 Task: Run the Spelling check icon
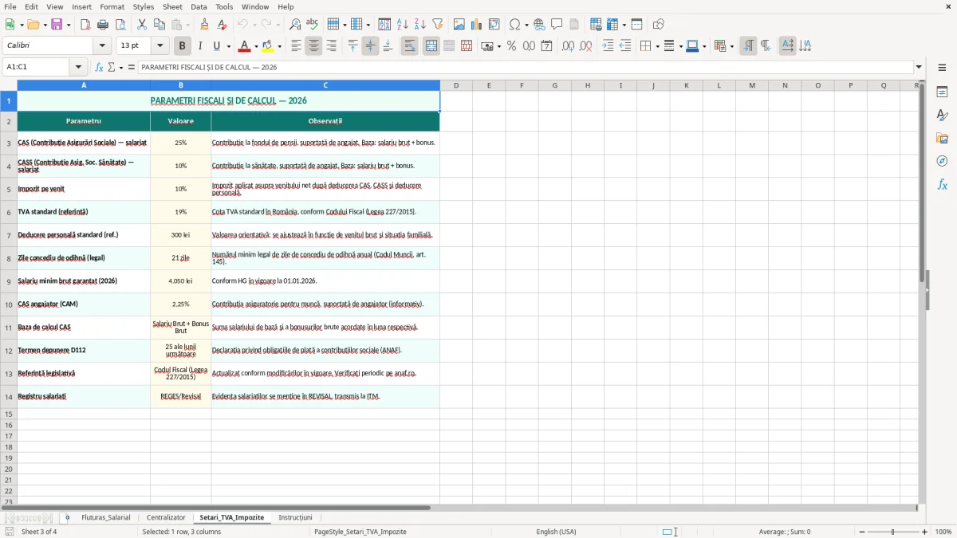click(312, 25)
